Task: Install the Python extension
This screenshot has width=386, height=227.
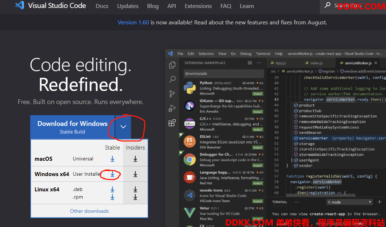Action: pyautogui.click(x=258, y=94)
